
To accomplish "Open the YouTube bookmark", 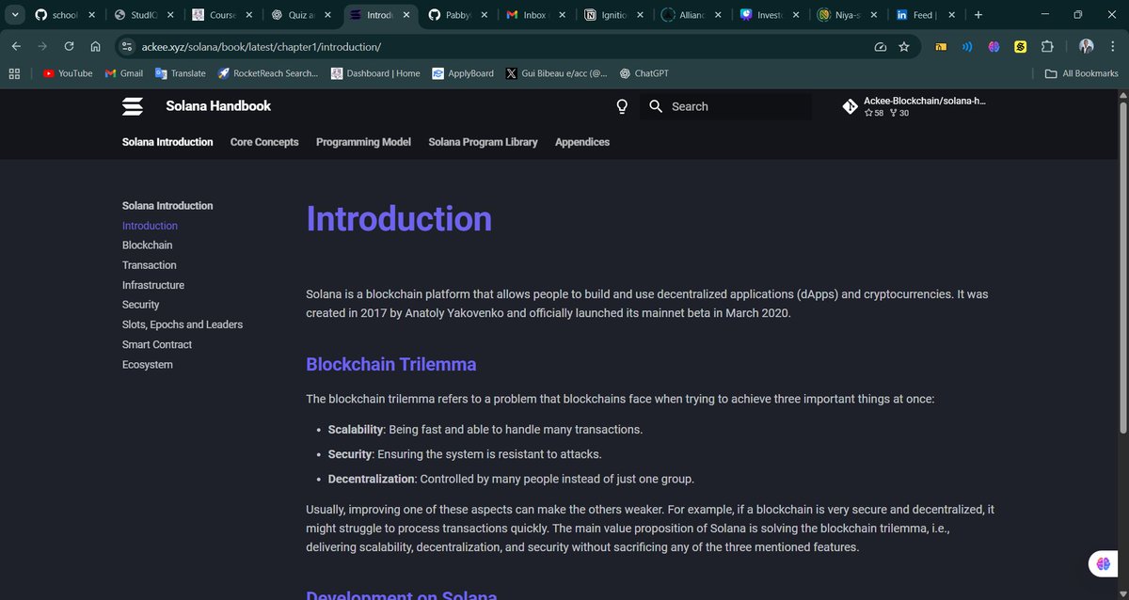I will [68, 73].
